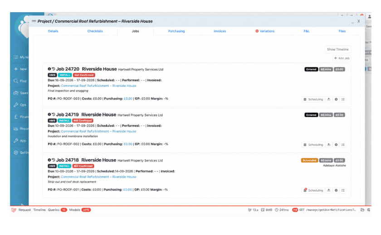
Task: Open the App wrench icon in sidebar
Action: [16, 141]
